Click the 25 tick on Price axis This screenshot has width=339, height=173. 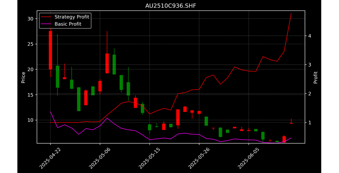coord(31,44)
